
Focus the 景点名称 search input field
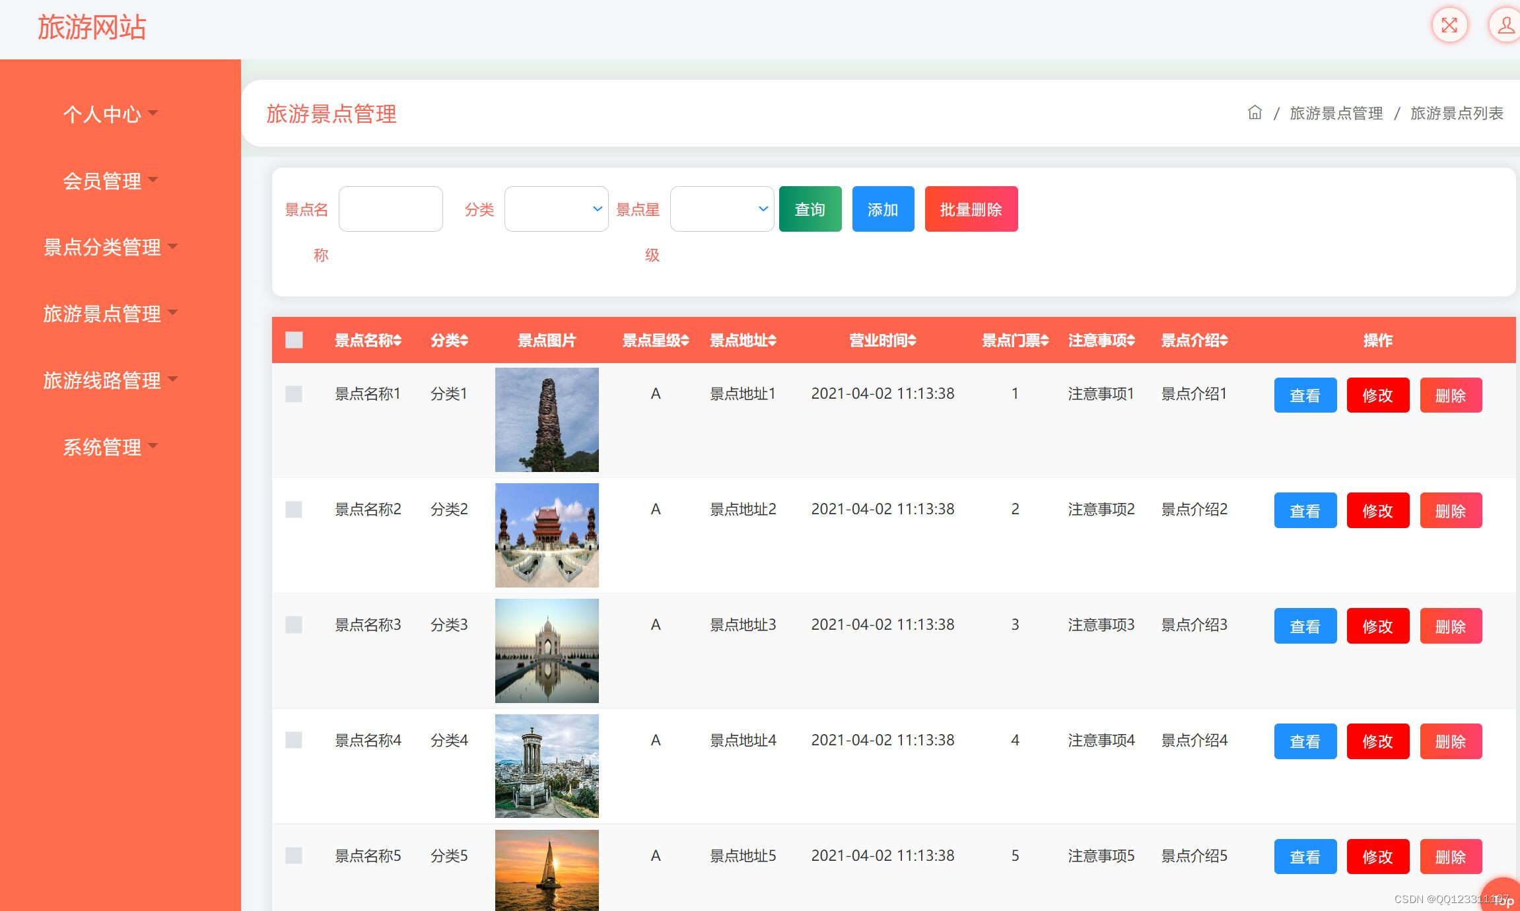coord(390,209)
